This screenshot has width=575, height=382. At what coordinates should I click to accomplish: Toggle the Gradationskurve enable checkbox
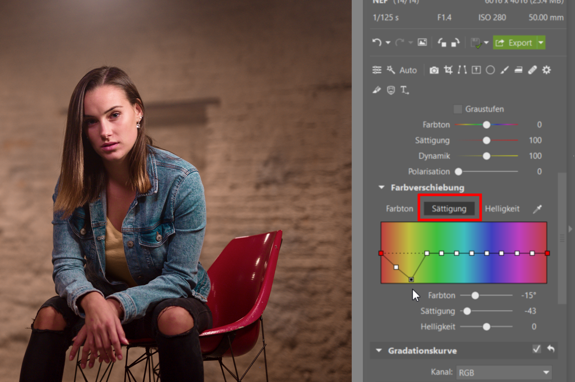pyautogui.click(x=536, y=349)
